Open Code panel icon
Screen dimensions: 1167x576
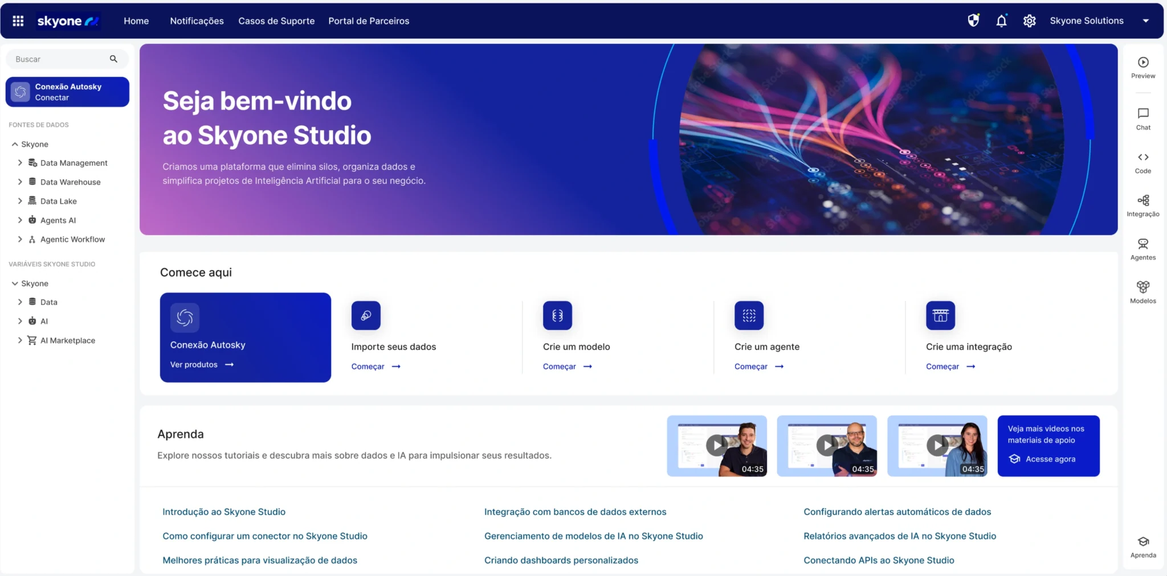(x=1143, y=163)
